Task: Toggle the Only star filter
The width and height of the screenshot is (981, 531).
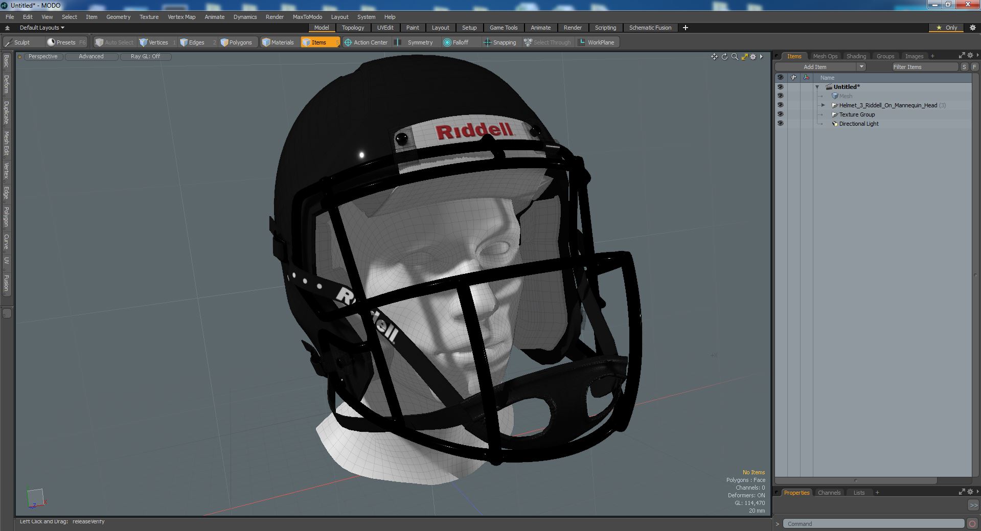Action: [x=947, y=28]
